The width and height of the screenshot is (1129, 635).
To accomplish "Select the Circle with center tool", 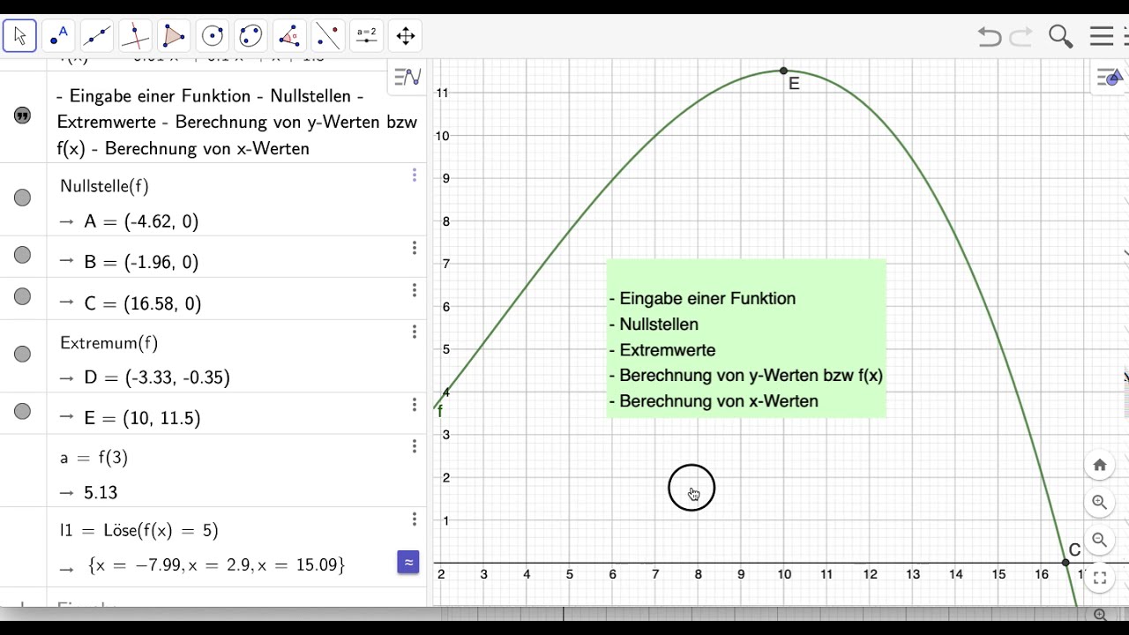I will (213, 36).
